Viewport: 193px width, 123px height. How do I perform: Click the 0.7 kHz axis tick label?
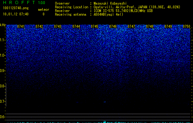[x=3, y=101]
